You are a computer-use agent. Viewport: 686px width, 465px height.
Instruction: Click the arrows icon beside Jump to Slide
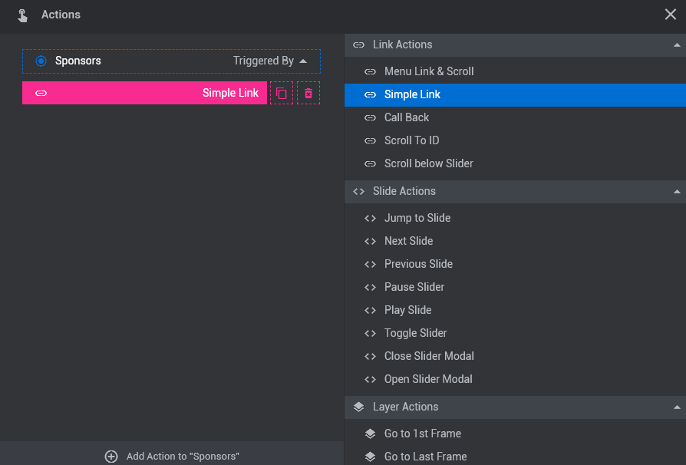[370, 218]
